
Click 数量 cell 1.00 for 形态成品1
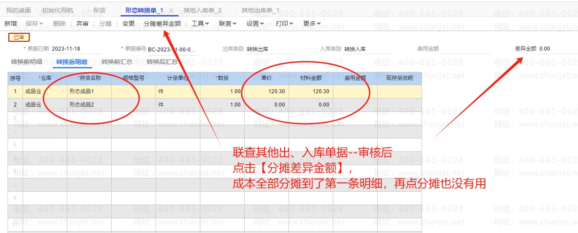tap(222, 91)
